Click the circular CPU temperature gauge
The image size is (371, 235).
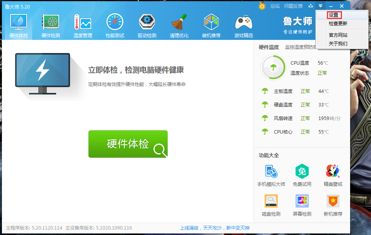[273, 67]
